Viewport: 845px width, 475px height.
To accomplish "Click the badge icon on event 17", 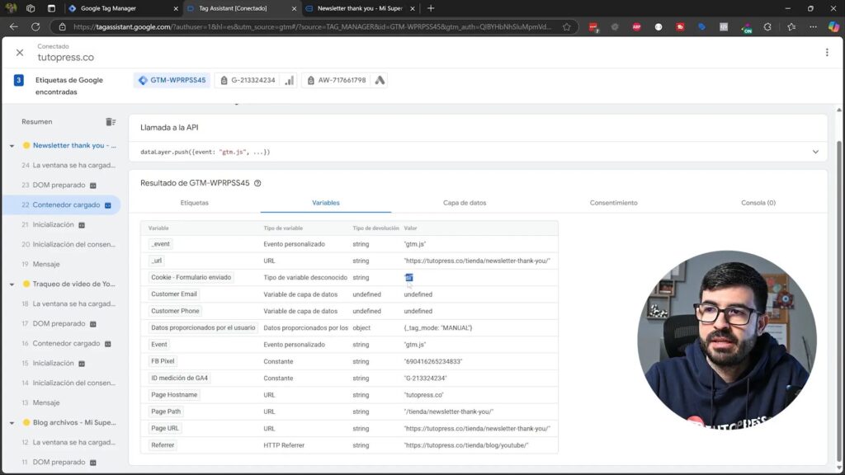I will coord(93,324).
